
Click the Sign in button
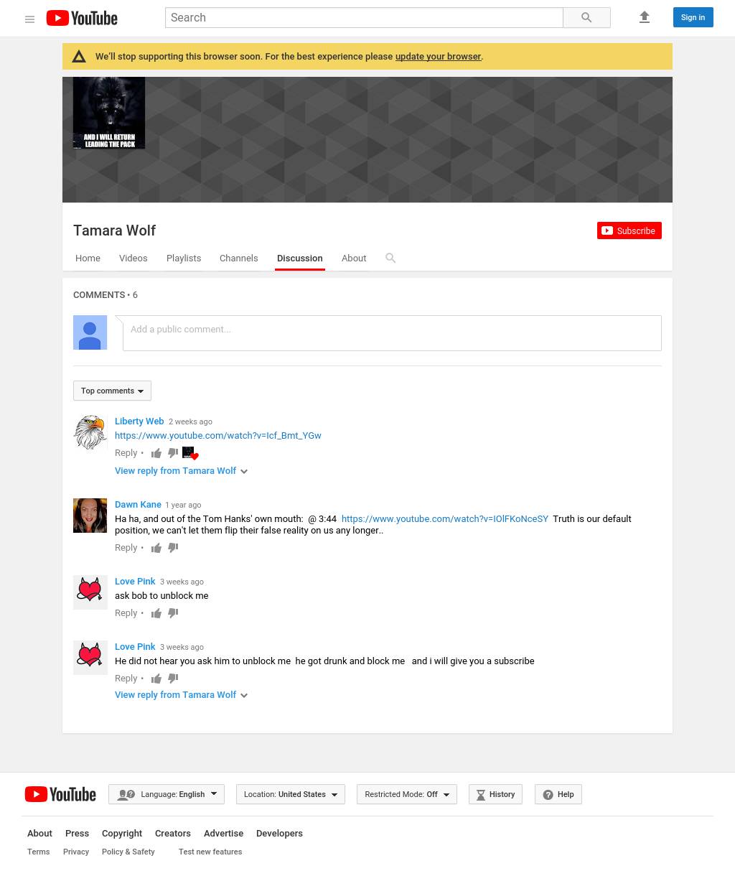pos(693,18)
